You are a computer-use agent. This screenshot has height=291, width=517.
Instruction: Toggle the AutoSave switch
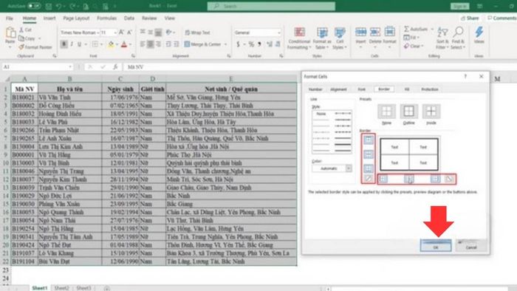(33, 6)
